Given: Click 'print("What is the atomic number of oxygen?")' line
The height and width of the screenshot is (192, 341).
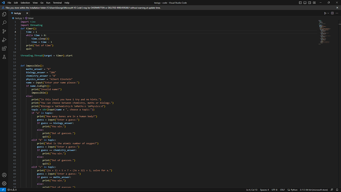Looking at the screenshot, I should pos(68,143).
